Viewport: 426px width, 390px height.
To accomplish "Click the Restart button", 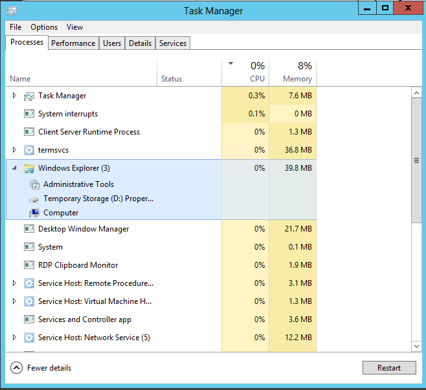I will point(389,368).
